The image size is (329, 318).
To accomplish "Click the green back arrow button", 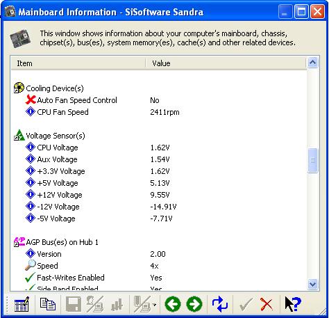I will [173, 304].
